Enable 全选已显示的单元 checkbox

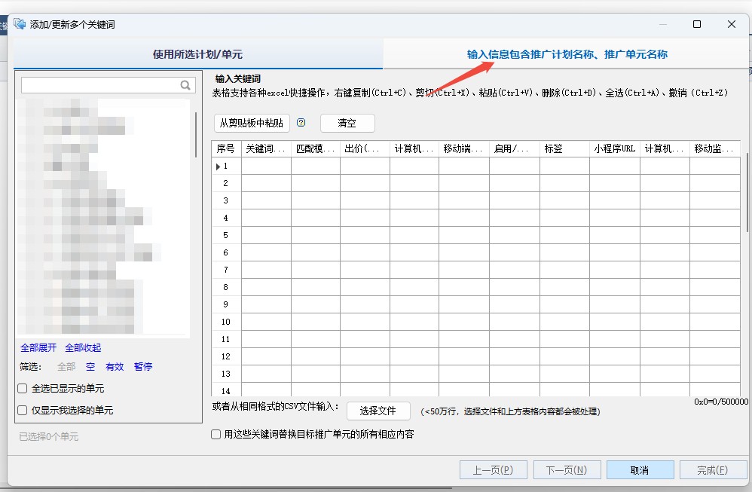(23, 389)
